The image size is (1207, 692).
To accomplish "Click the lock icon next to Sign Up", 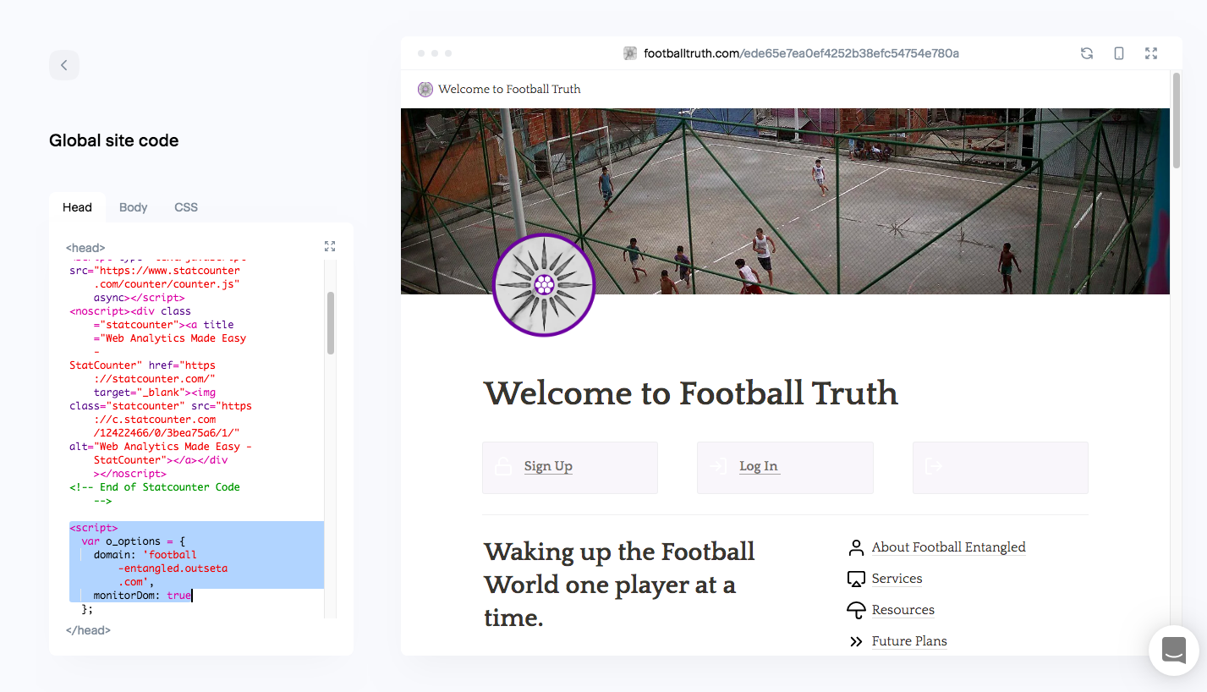I will (503, 466).
